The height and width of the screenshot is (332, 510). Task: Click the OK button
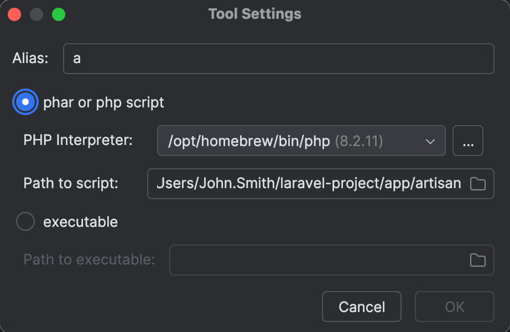click(455, 307)
